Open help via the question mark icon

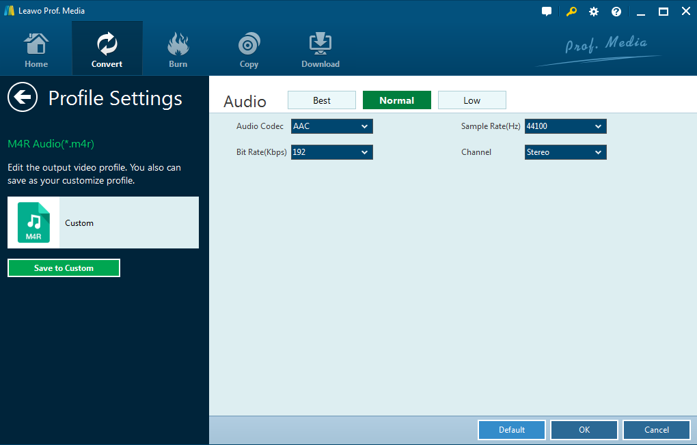pyautogui.click(x=616, y=12)
